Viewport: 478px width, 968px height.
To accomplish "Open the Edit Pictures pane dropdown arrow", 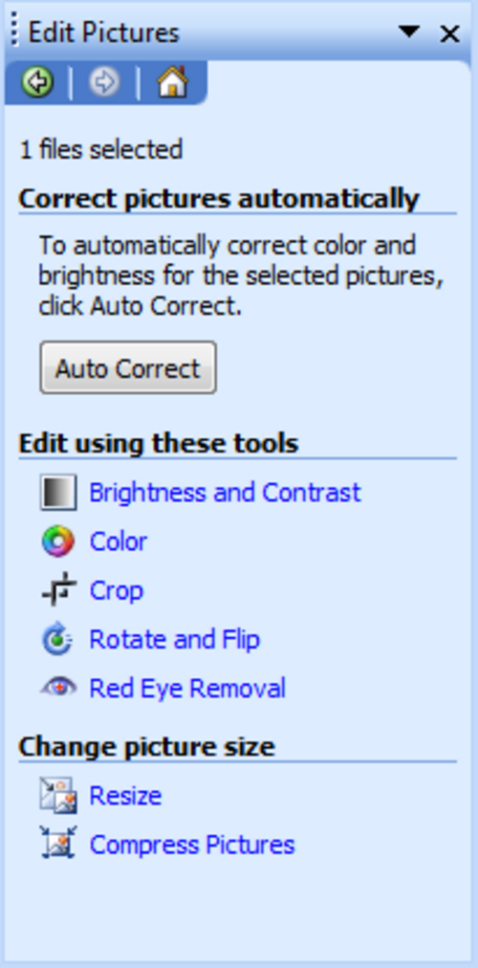I will [x=409, y=32].
